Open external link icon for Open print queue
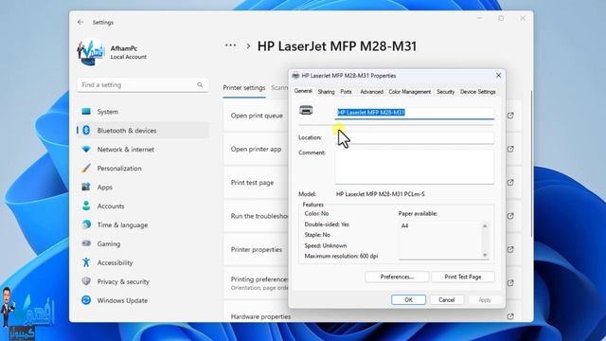 (510, 116)
